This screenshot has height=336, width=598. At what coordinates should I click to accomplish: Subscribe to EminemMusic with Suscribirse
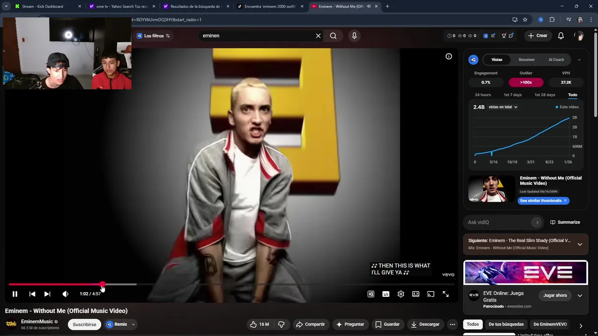click(x=85, y=324)
